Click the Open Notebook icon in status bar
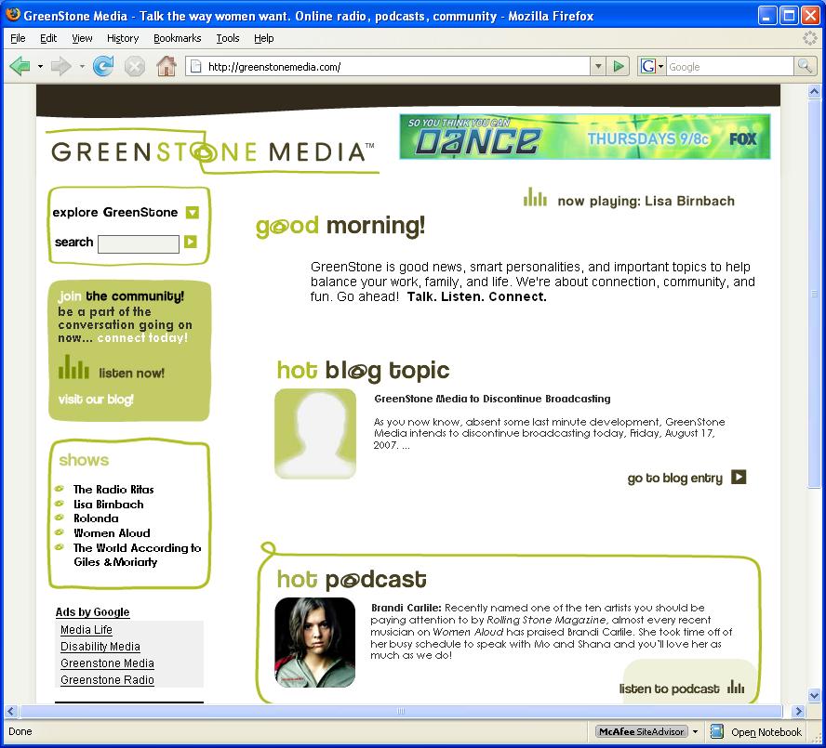826x748 pixels. [x=717, y=731]
